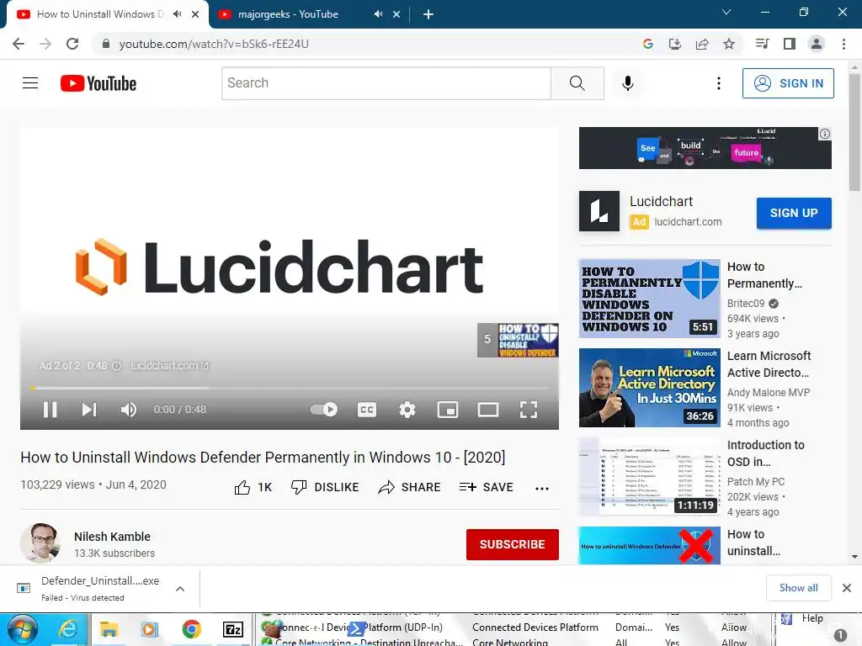This screenshot has height=646, width=862.
Task: Open Introduction to OSD video title
Action: point(766,453)
